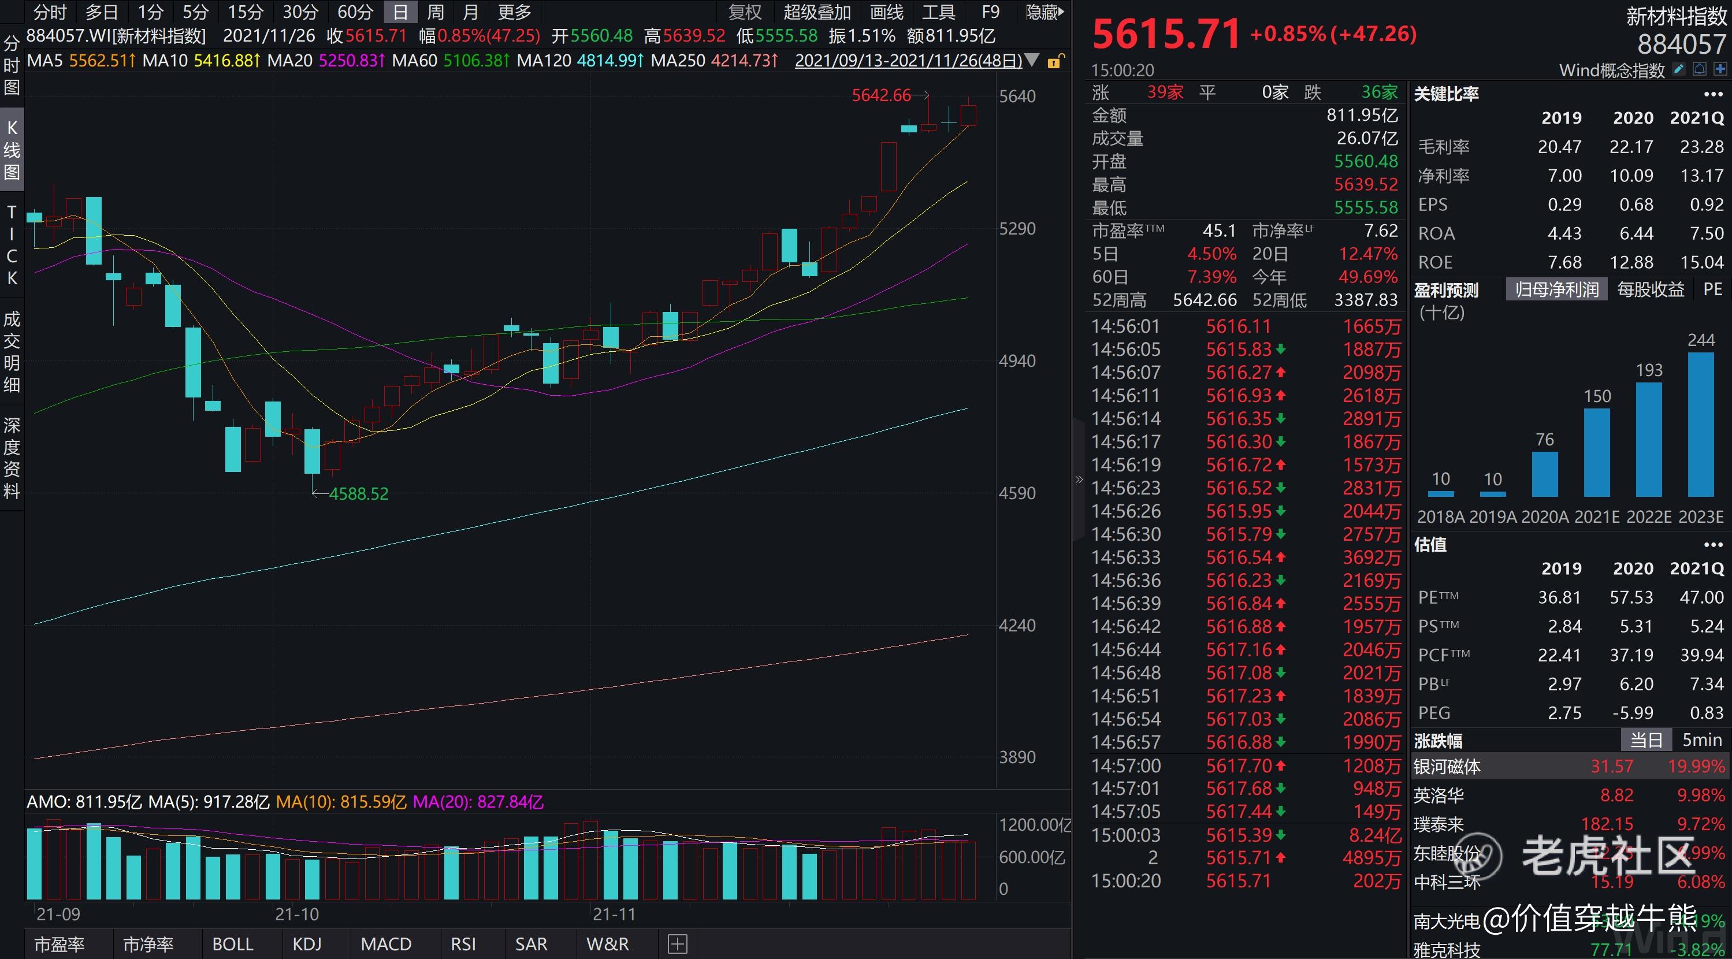1732x959 pixels.
Task: Click the 超级叠加 overlay button
Action: pos(817,12)
